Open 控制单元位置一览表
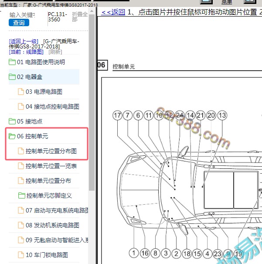 (51, 166)
